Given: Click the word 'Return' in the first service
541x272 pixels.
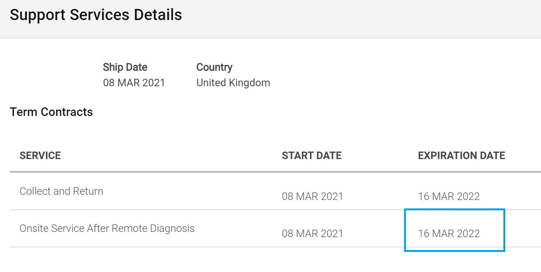Looking at the screenshot, I should coord(88,191).
